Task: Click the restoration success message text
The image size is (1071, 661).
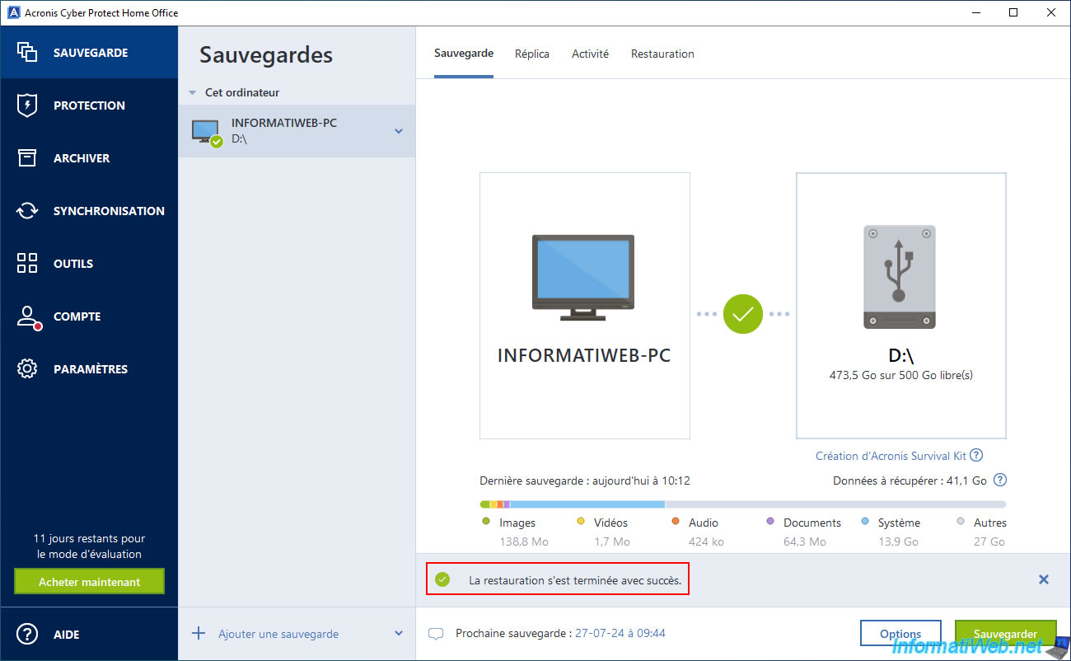Action: pyautogui.click(x=575, y=580)
